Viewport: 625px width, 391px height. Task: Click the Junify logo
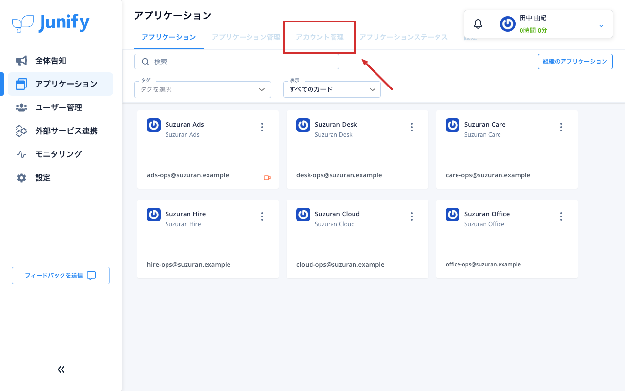point(51,23)
